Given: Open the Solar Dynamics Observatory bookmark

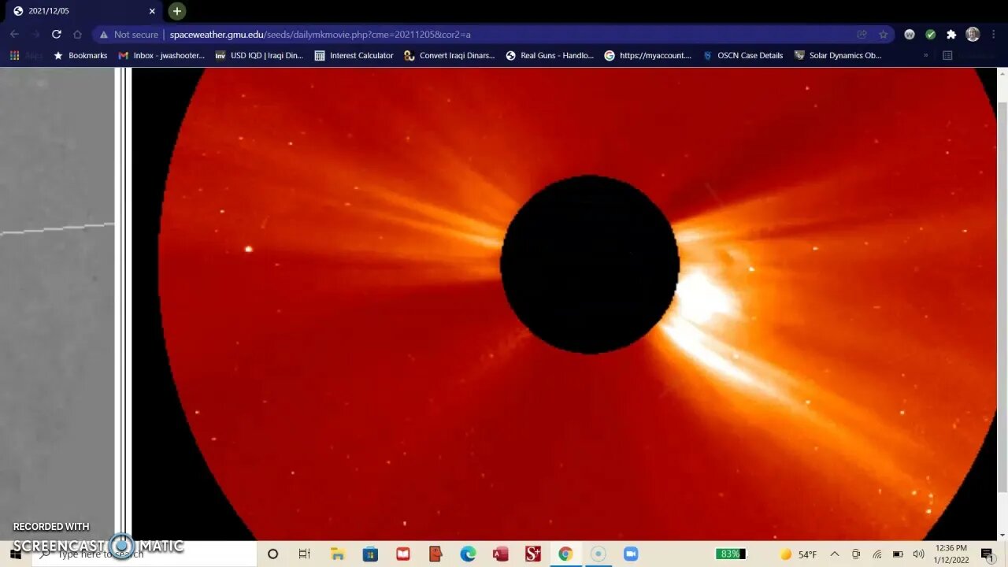Looking at the screenshot, I should tap(838, 56).
